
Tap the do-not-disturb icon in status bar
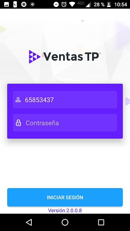pyautogui.click(x=56, y=4)
